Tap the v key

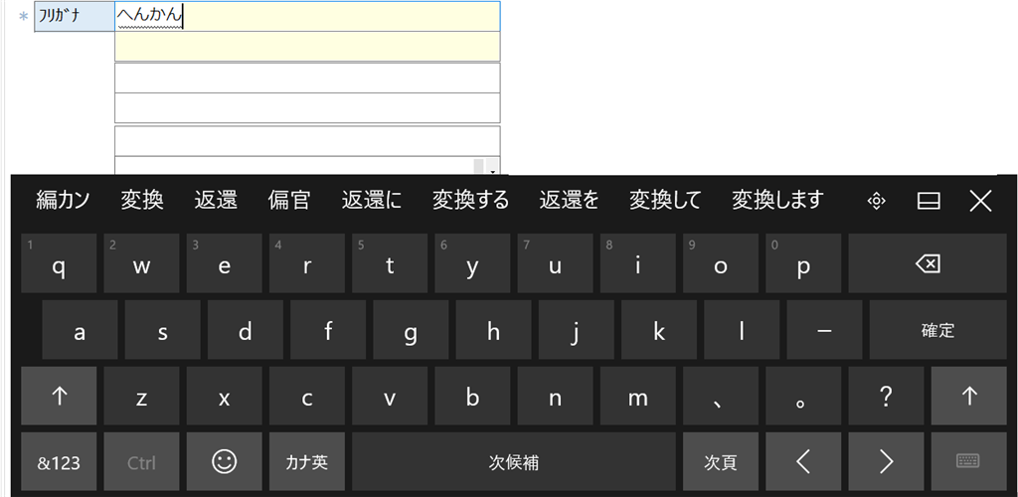point(390,396)
